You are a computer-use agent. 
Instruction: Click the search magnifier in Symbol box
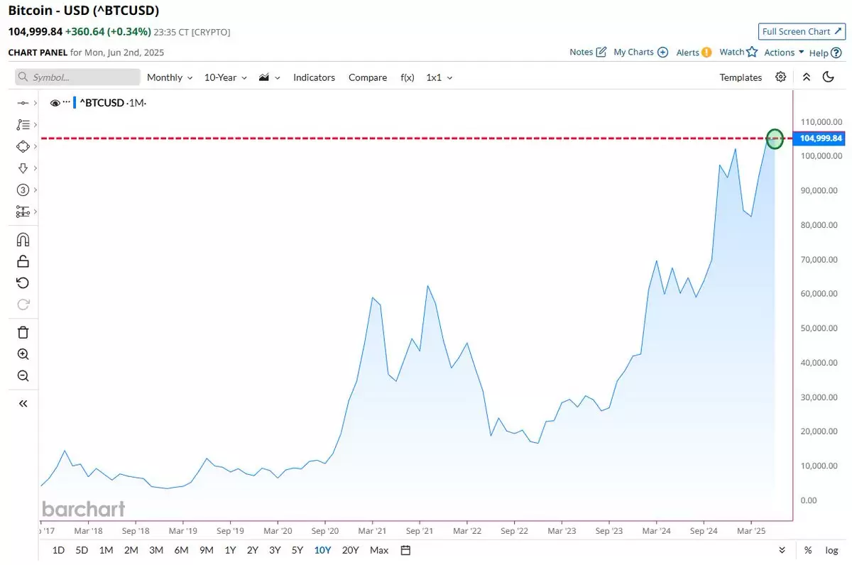tap(23, 77)
